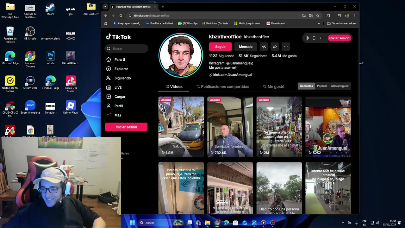Click the TikTok logo in sidebar

[x=118, y=37]
